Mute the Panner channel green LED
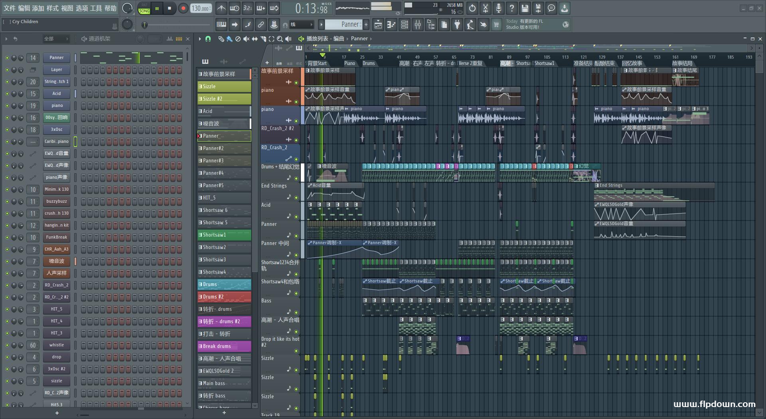 coord(7,58)
